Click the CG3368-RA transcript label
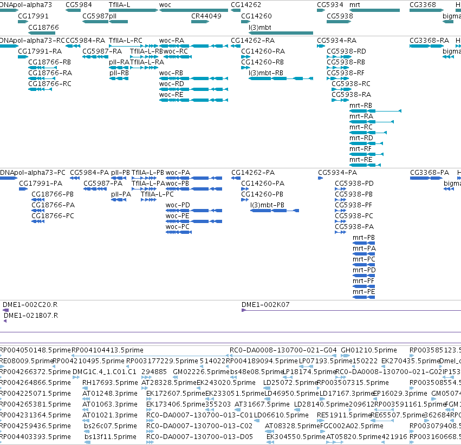The image size is (461, 445). [429, 40]
